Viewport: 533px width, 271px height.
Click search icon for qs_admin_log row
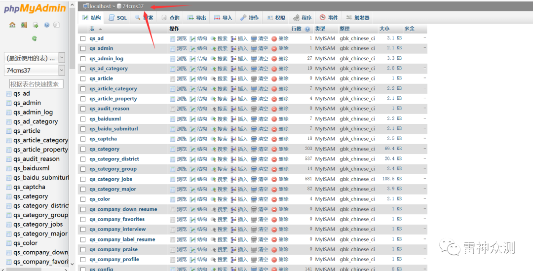[x=213, y=59]
